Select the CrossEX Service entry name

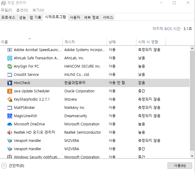(26, 75)
